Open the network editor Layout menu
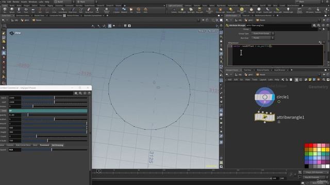The height and width of the screenshot is (185, 330). [262, 80]
